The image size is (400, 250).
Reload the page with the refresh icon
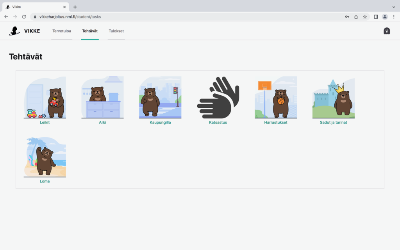click(x=24, y=17)
